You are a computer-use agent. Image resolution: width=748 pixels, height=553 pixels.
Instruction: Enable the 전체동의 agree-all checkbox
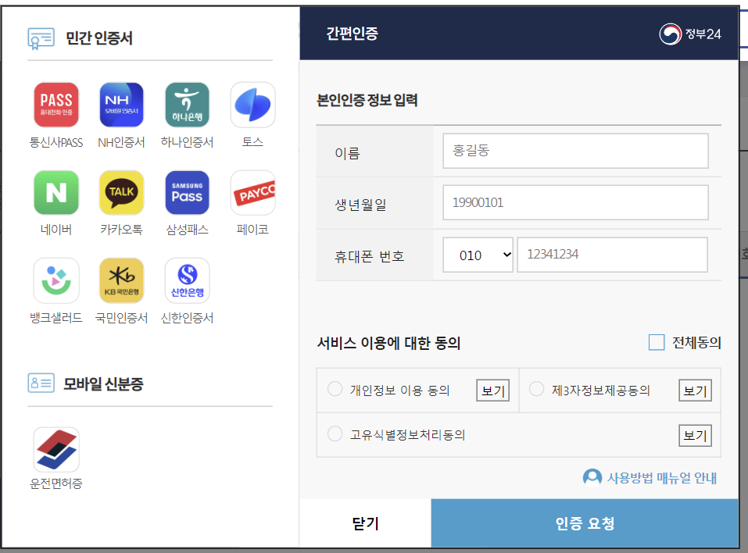pyautogui.click(x=657, y=342)
